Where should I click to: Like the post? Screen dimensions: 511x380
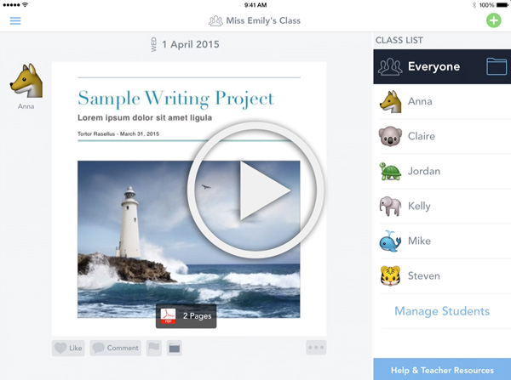[x=68, y=348]
